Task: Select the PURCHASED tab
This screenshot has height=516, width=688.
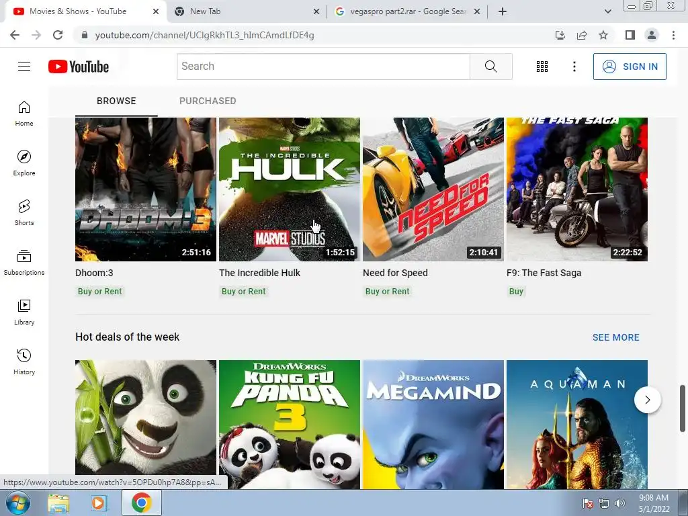Action: click(208, 101)
